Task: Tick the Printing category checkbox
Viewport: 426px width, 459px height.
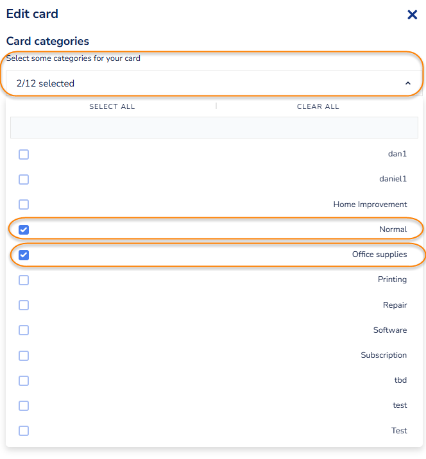Action: (x=24, y=280)
